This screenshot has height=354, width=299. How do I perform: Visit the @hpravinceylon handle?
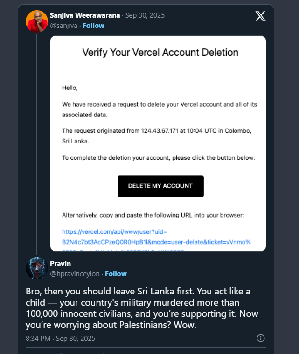[x=75, y=274]
